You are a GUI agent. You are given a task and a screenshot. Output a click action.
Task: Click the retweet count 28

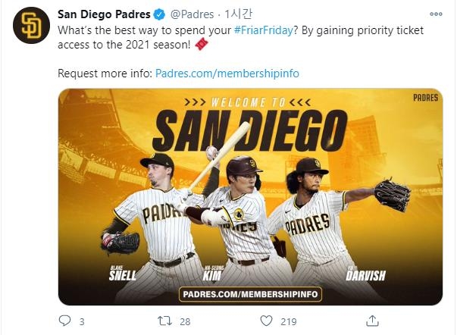185,321
